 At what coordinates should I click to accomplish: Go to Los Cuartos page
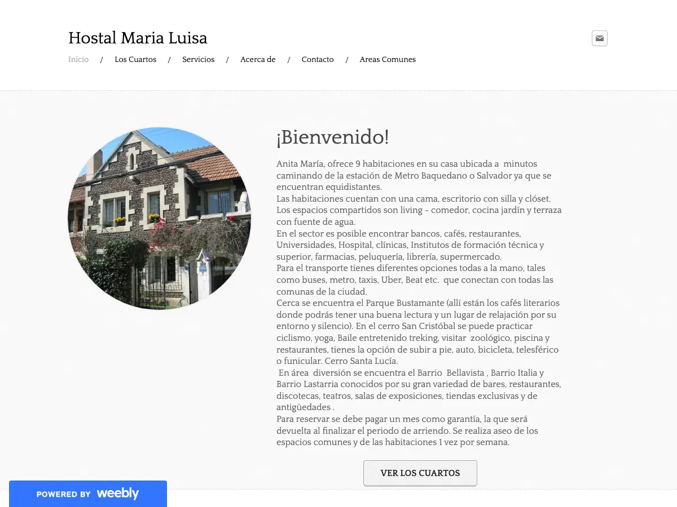(x=135, y=59)
